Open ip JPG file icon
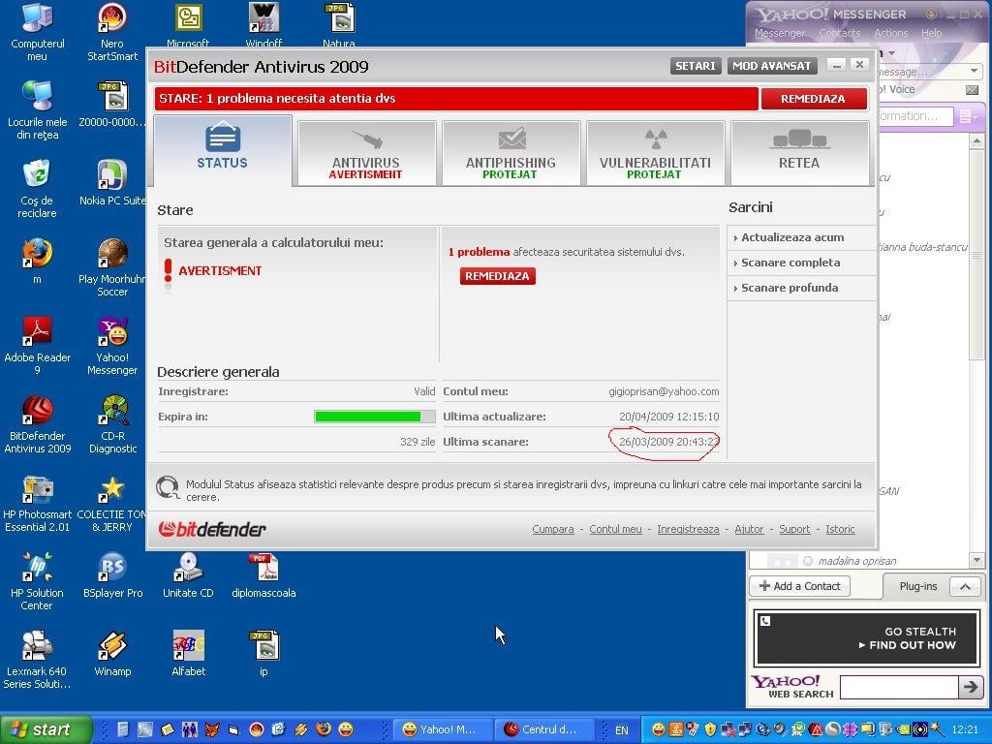Screen dimensions: 992x744 point(263,653)
